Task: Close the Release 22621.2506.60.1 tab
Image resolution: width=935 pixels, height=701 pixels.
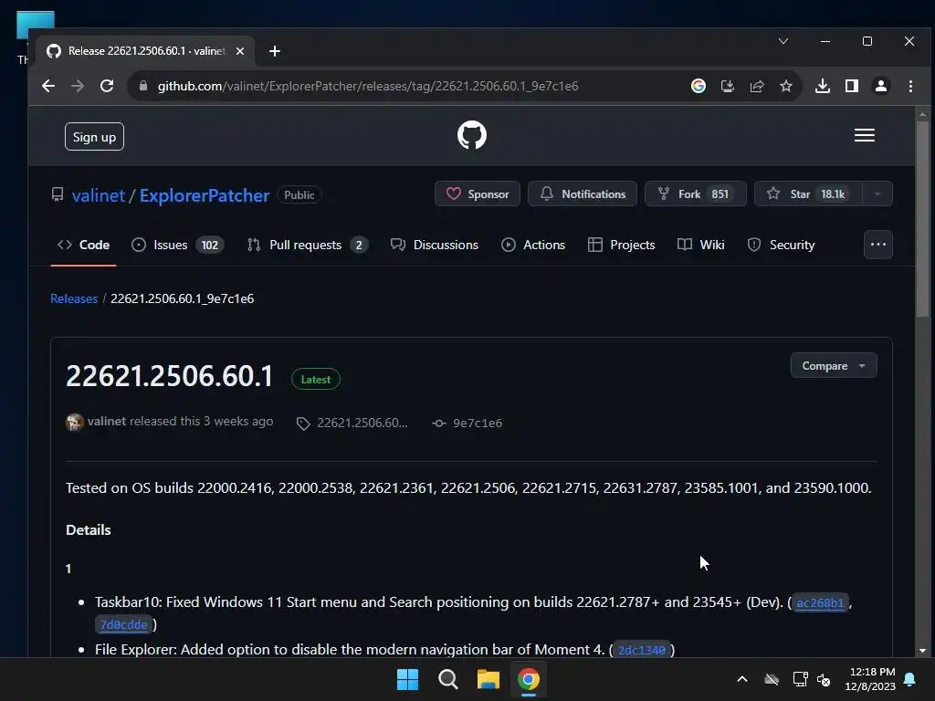Action: (x=240, y=51)
